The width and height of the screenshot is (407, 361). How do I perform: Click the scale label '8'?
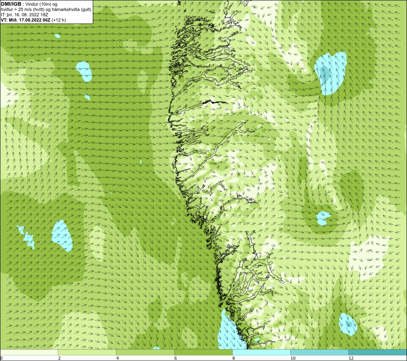tap(234, 358)
